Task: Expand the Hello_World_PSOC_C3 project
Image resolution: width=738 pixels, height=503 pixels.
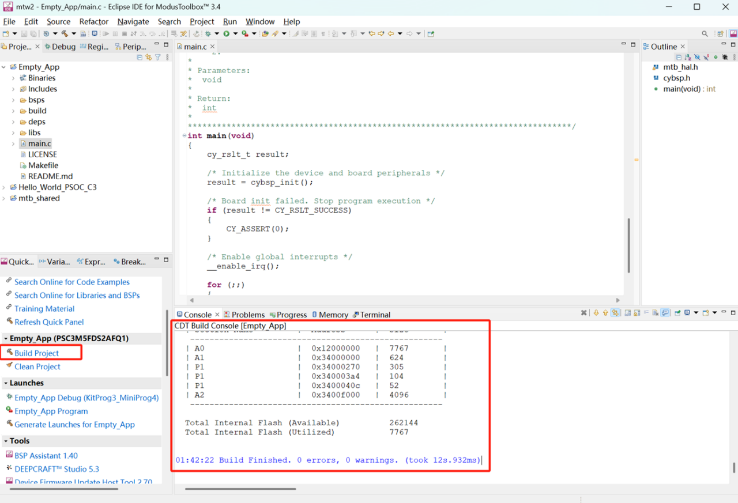Action: coord(4,187)
